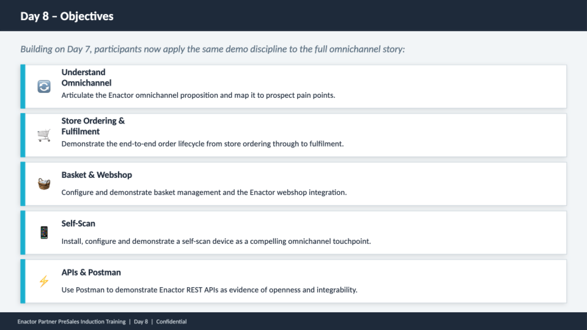Click the Confidential footer label

tap(171, 321)
